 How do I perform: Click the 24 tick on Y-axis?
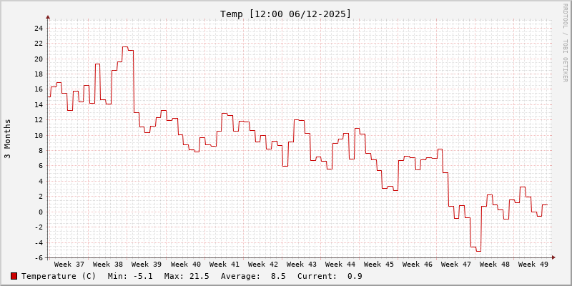point(39,29)
